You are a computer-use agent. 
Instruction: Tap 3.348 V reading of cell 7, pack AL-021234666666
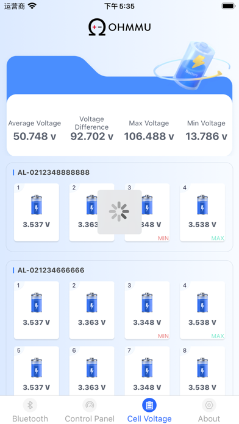coord(147,387)
